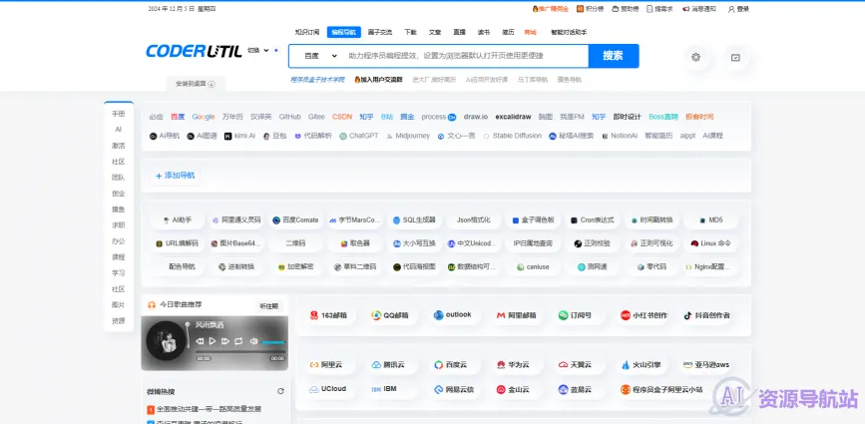The height and width of the screenshot is (424, 865).
Task: Open the CSDN shortcut link
Action: (x=342, y=117)
